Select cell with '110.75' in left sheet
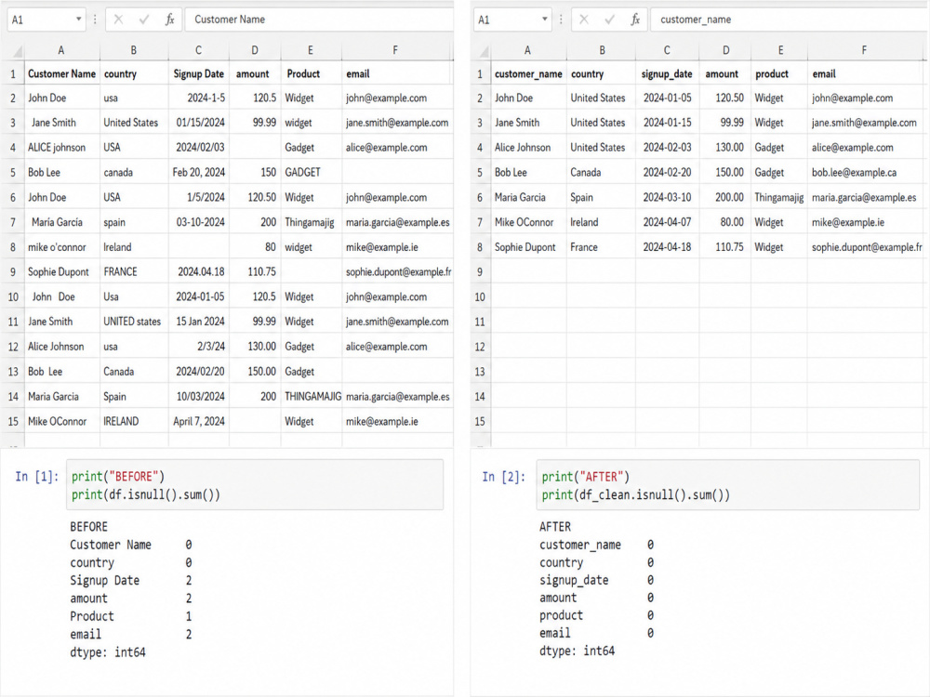The image size is (930, 697). click(255, 272)
